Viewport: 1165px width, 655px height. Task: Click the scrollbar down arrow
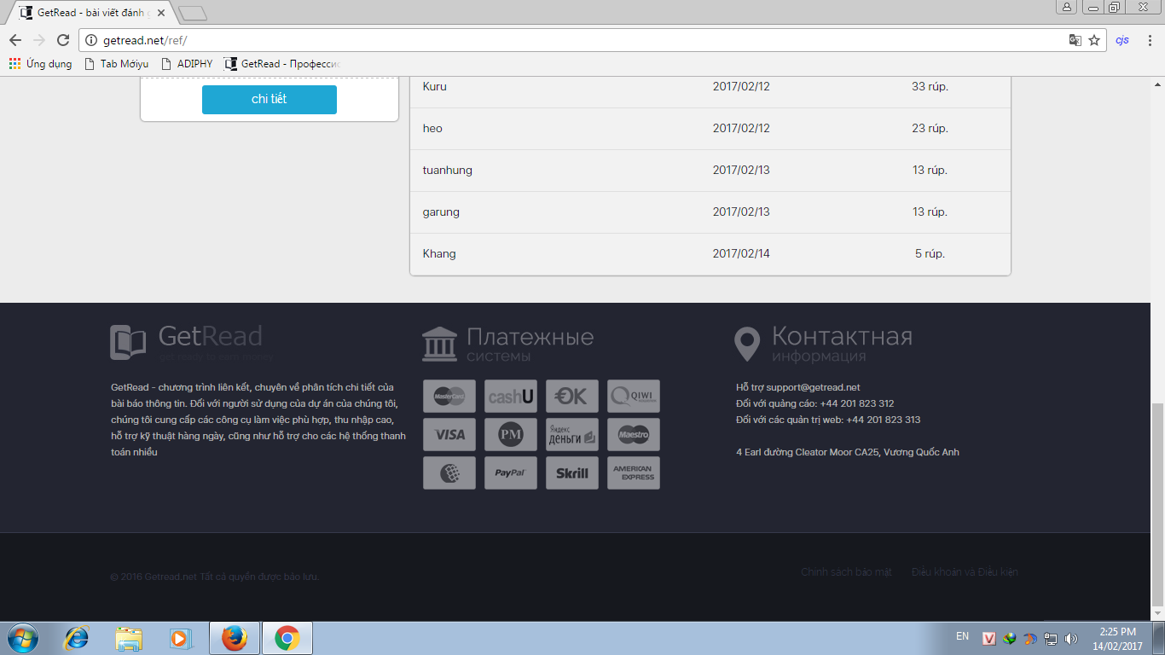coord(1157,613)
